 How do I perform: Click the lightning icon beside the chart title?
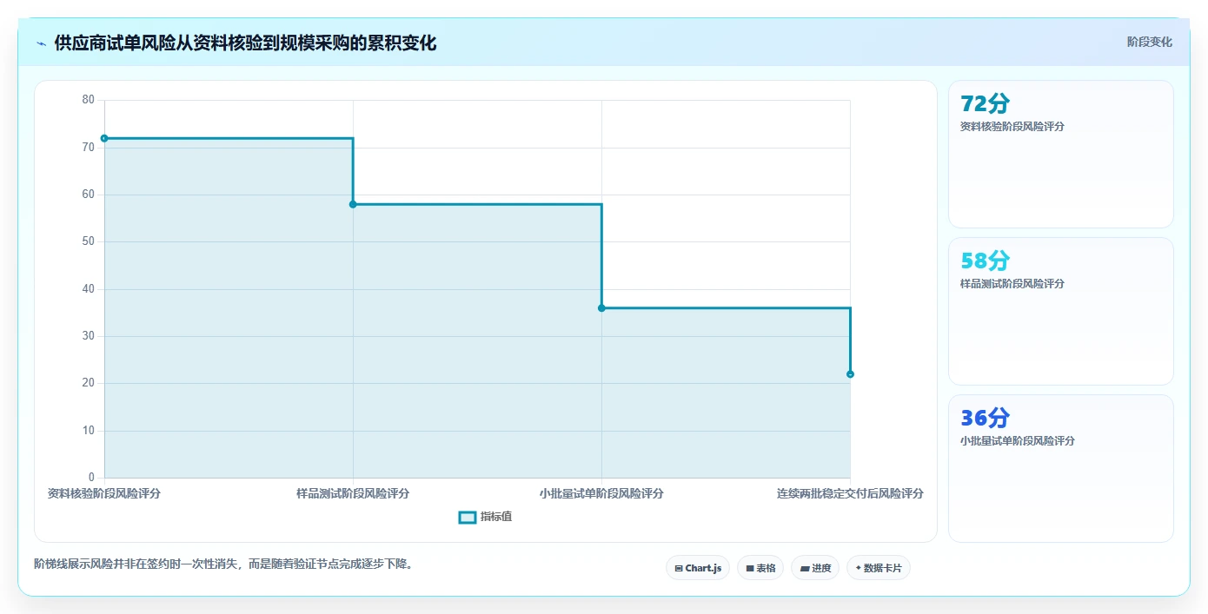coord(41,43)
